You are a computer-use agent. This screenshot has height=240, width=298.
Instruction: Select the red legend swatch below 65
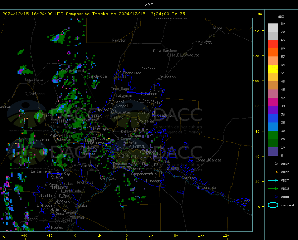coord(273,44)
